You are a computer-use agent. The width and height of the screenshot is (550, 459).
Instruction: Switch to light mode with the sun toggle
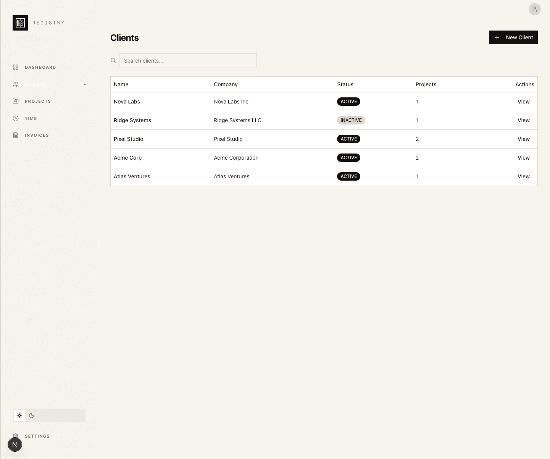[19, 415]
